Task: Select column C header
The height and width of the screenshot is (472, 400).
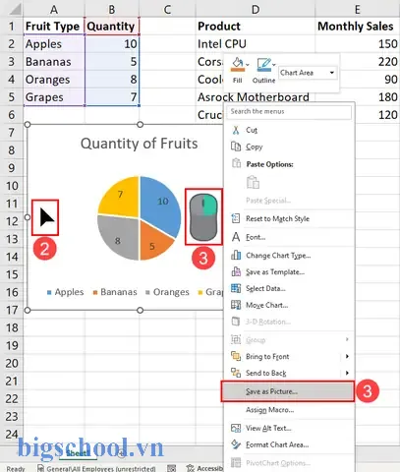Action: [167, 9]
